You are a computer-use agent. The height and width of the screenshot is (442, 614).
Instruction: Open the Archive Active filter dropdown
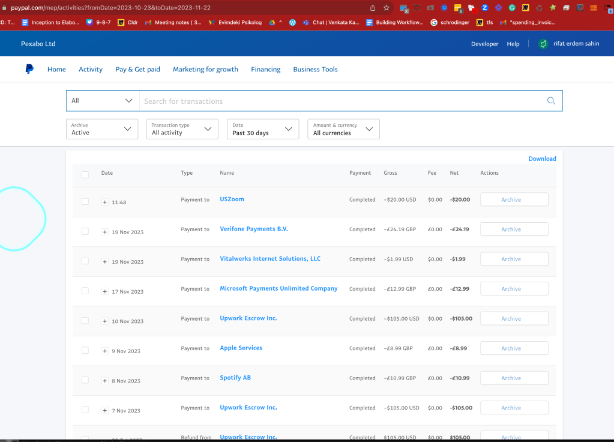(102, 129)
